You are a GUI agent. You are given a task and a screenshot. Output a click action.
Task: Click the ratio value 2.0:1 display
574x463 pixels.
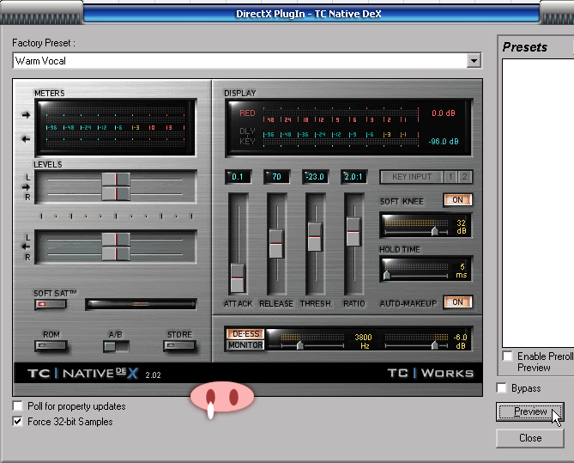point(353,177)
